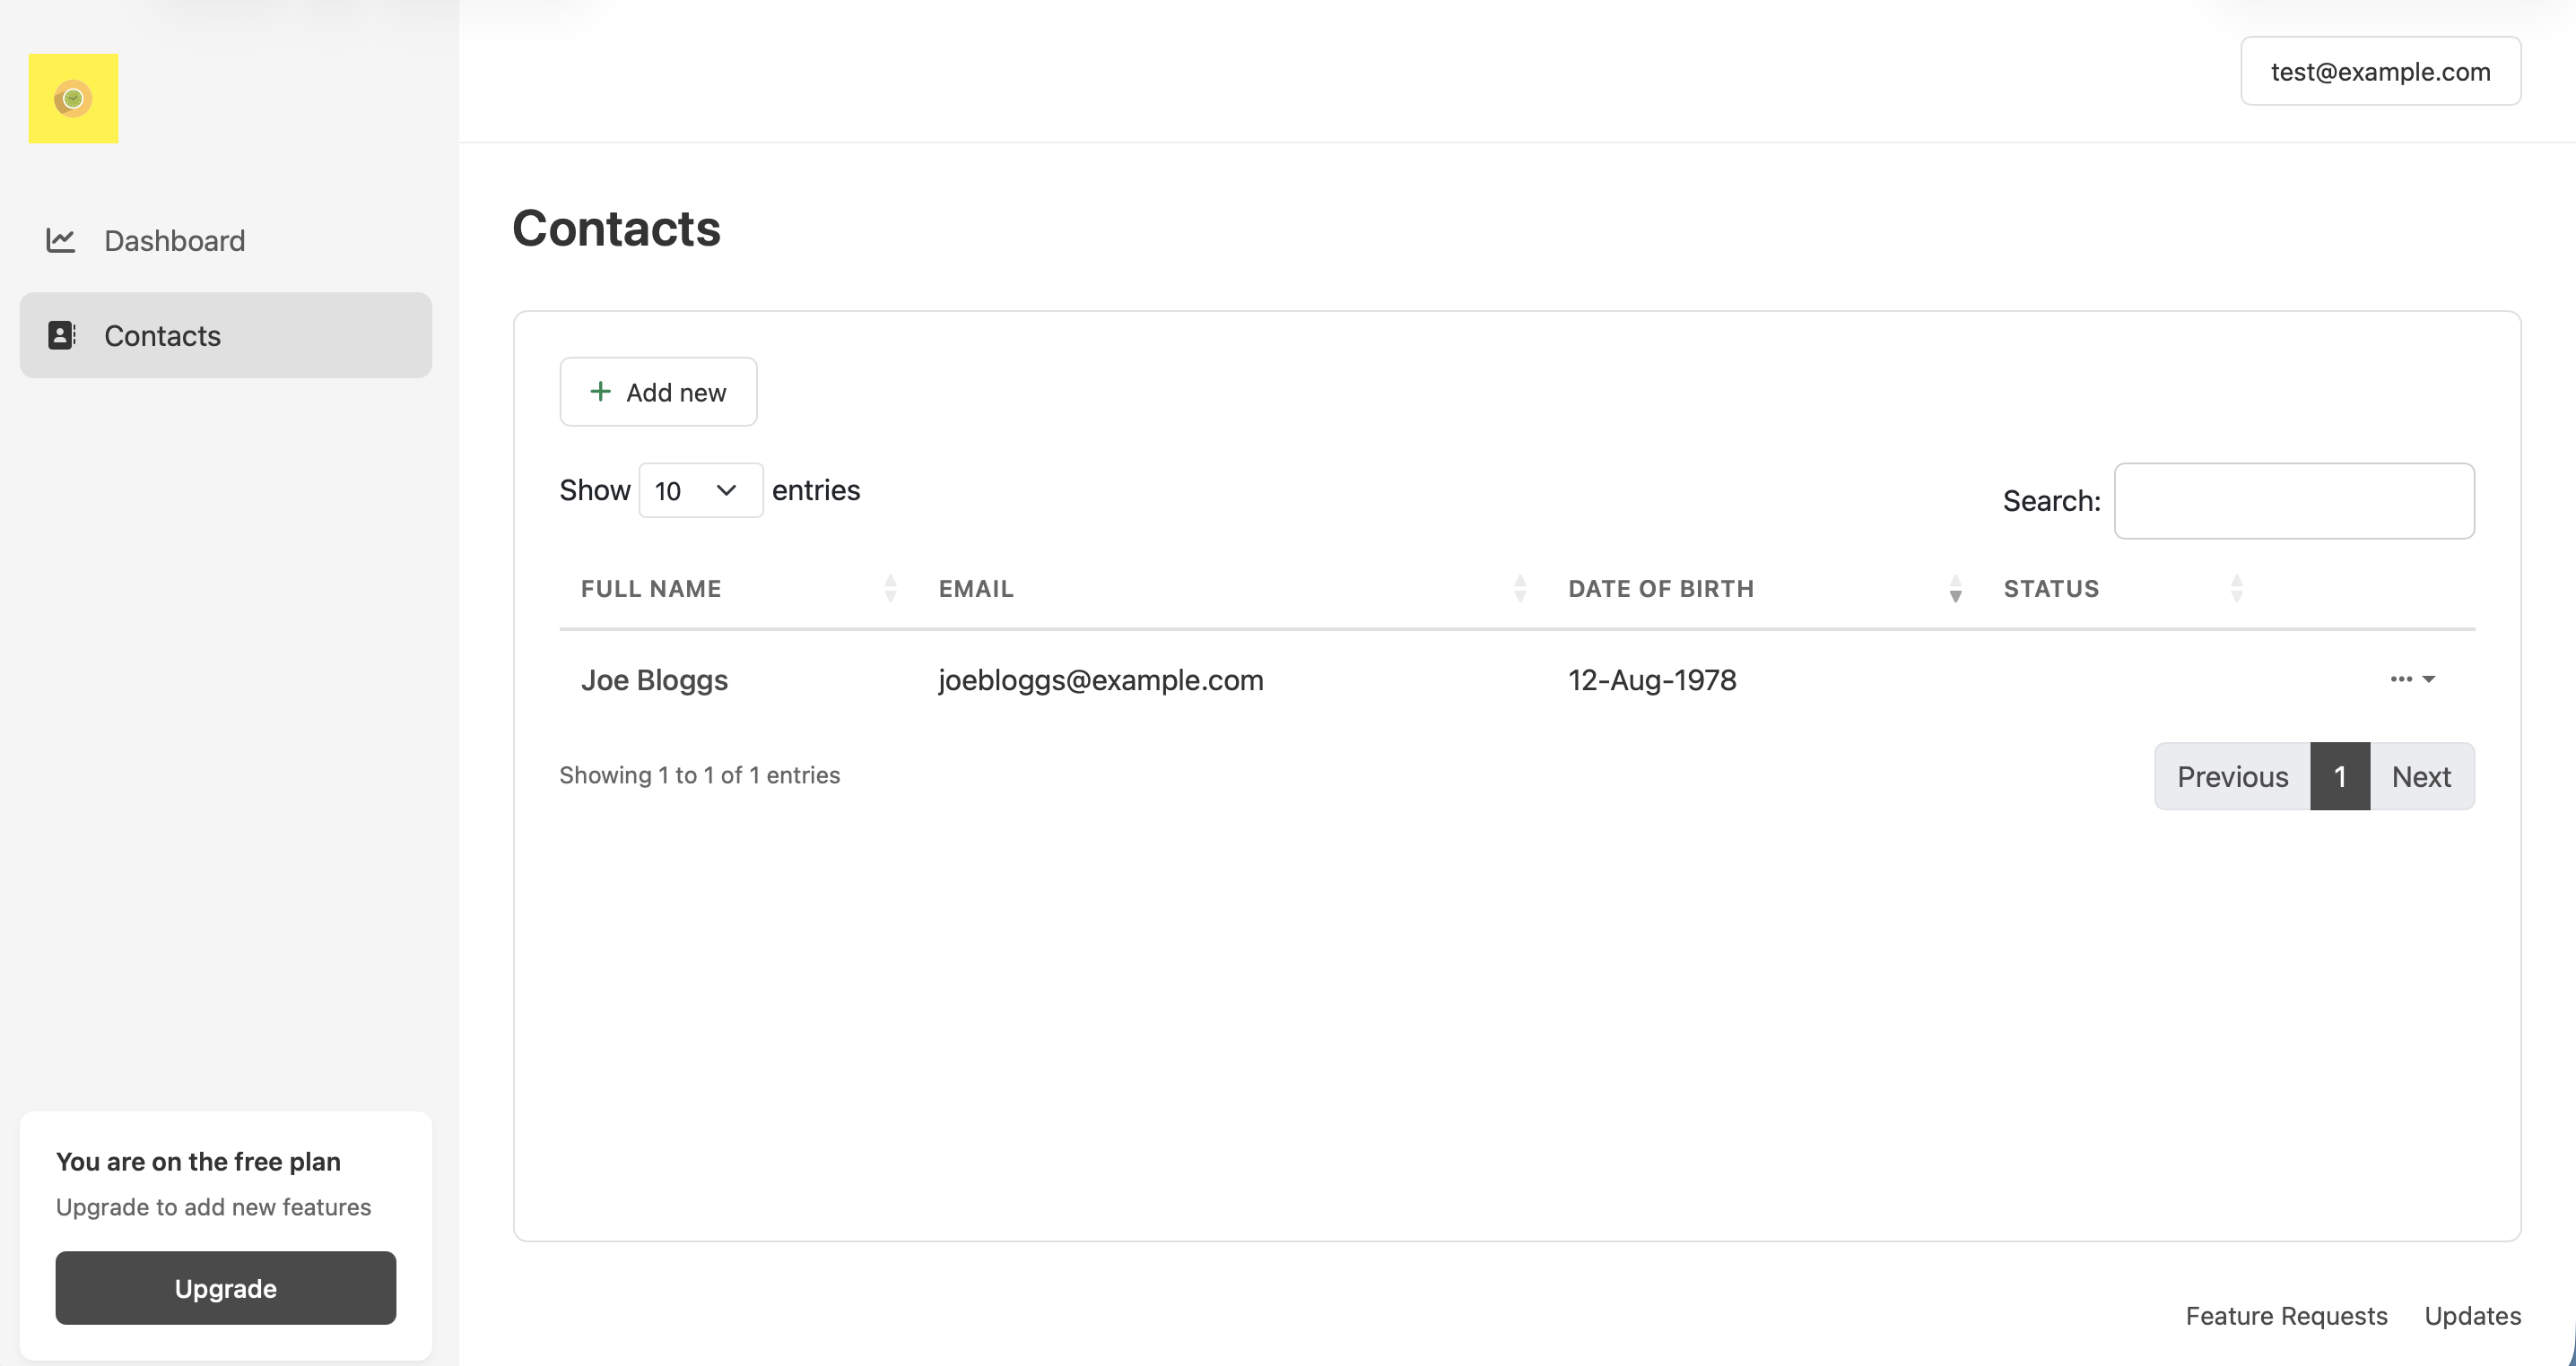Go to Next page
The image size is (2576, 1366).
[2420, 776]
